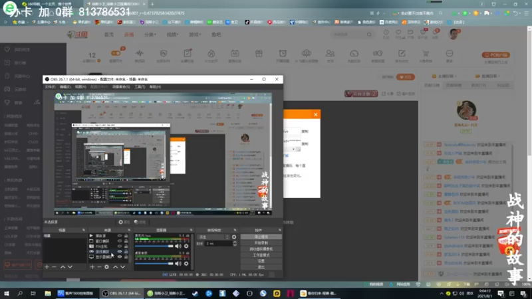Toggle visibility of the game capture (游戏捕获) source
This screenshot has width=532, height=299.
[x=120, y=252]
